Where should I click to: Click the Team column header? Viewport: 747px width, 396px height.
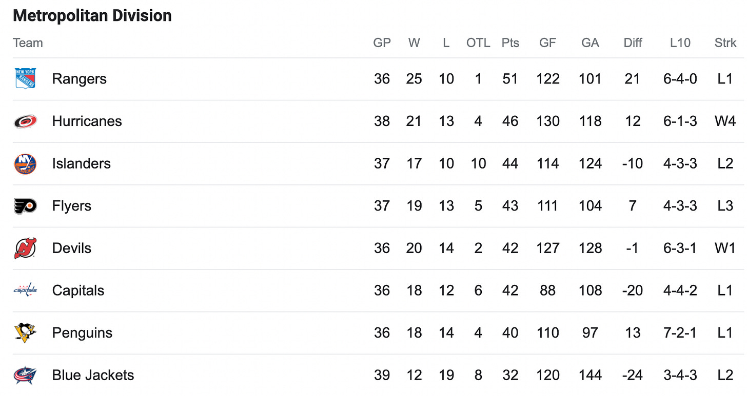pos(28,43)
